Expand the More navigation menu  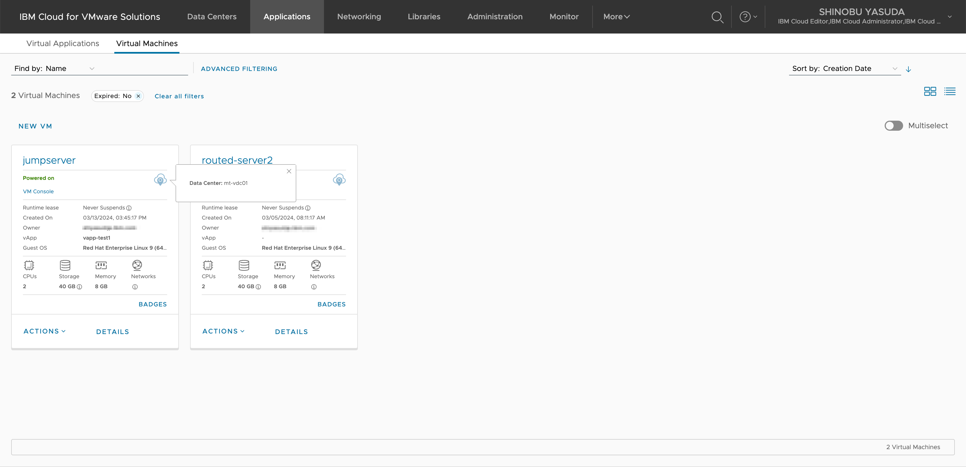[616, 17]
